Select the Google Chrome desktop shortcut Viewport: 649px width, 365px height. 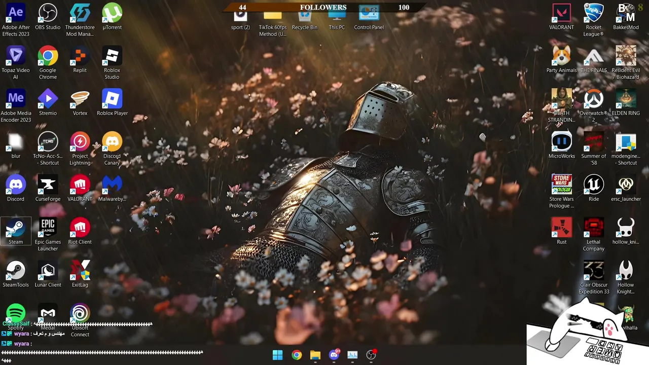[x=48, y=63]
